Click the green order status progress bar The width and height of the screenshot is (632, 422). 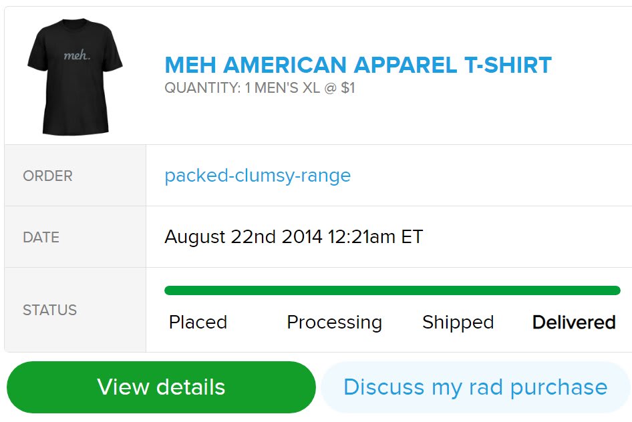392,290
